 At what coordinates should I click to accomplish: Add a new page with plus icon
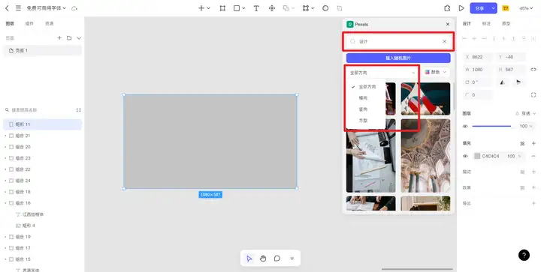(59, 37)
